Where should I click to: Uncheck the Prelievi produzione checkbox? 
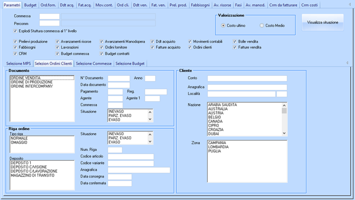click(15, 41)
